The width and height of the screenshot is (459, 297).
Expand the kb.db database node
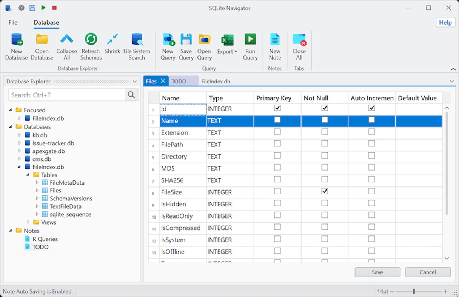20,135
